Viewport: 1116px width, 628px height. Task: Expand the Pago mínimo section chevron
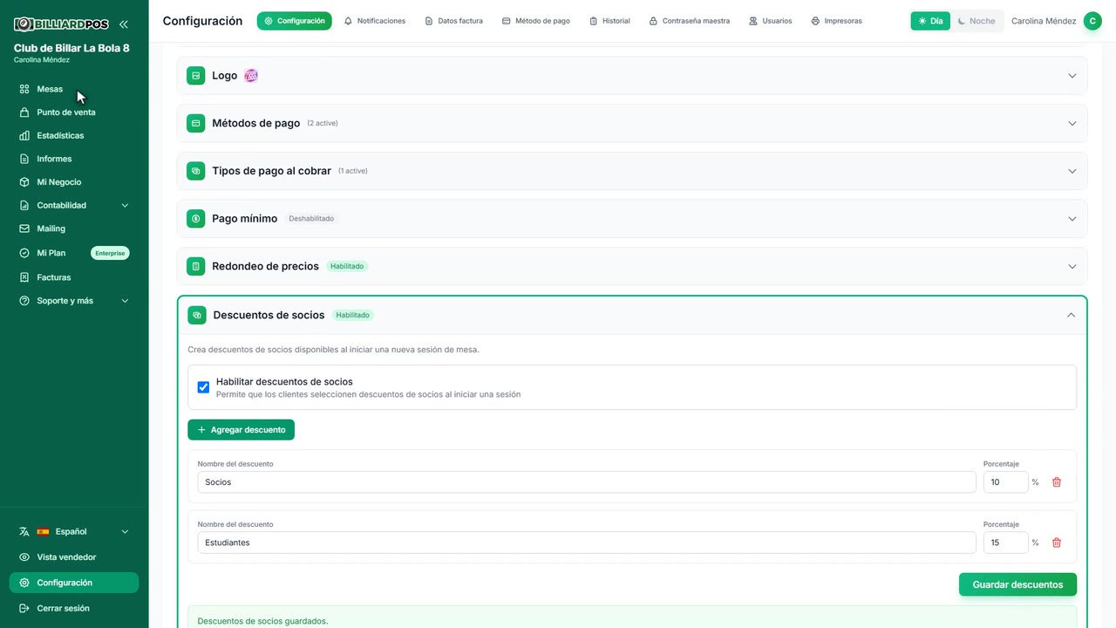[1072, 218]
